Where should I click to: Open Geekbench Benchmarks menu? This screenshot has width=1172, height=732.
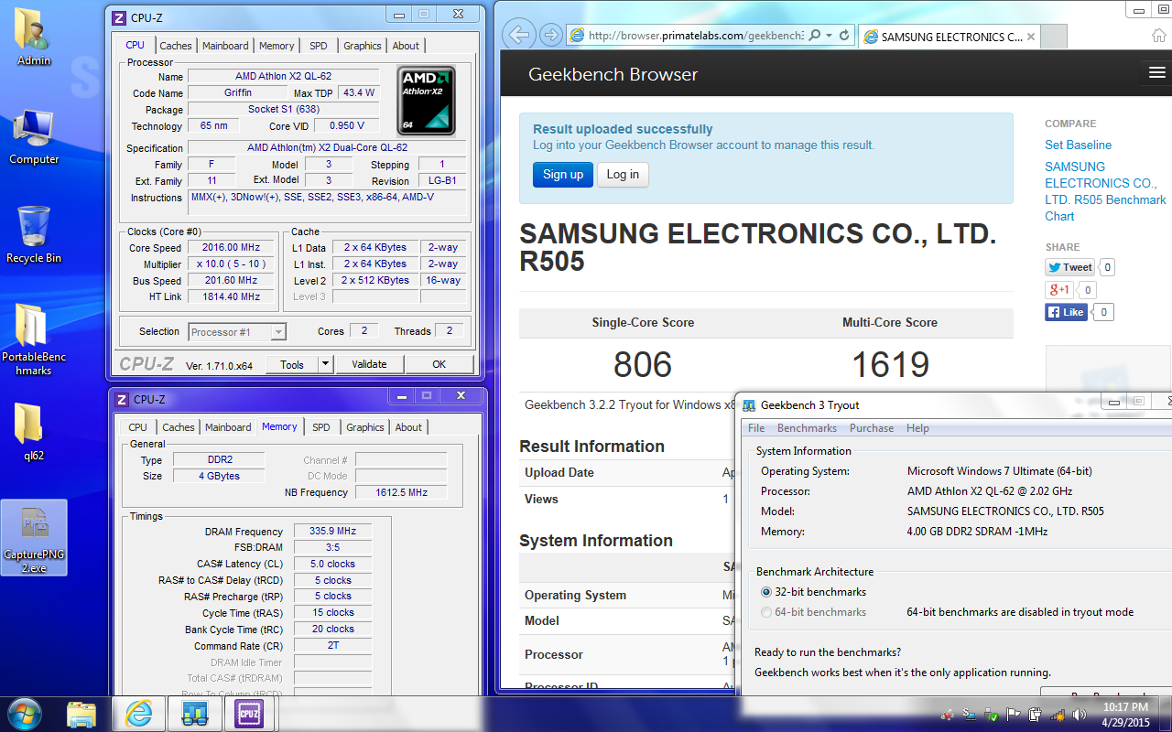coord(807,428)
